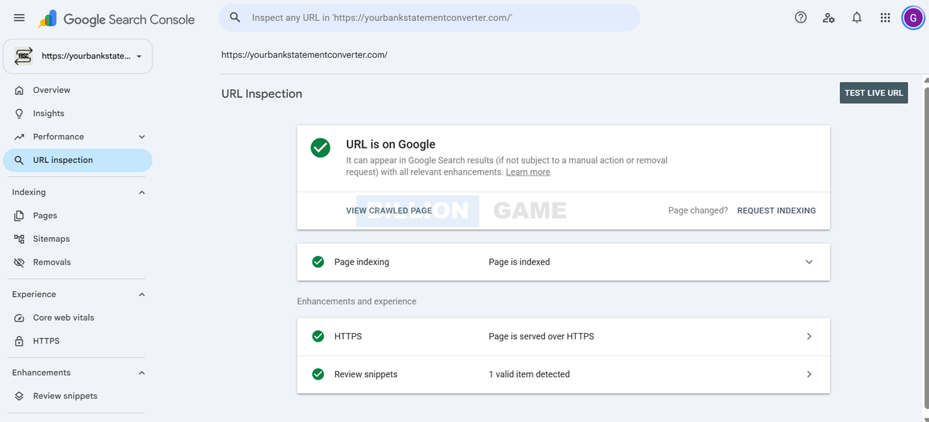The image size is (929, 422).
Task: Click the Overview home icon
Action: pyautogui.click(x=19, y=90)
